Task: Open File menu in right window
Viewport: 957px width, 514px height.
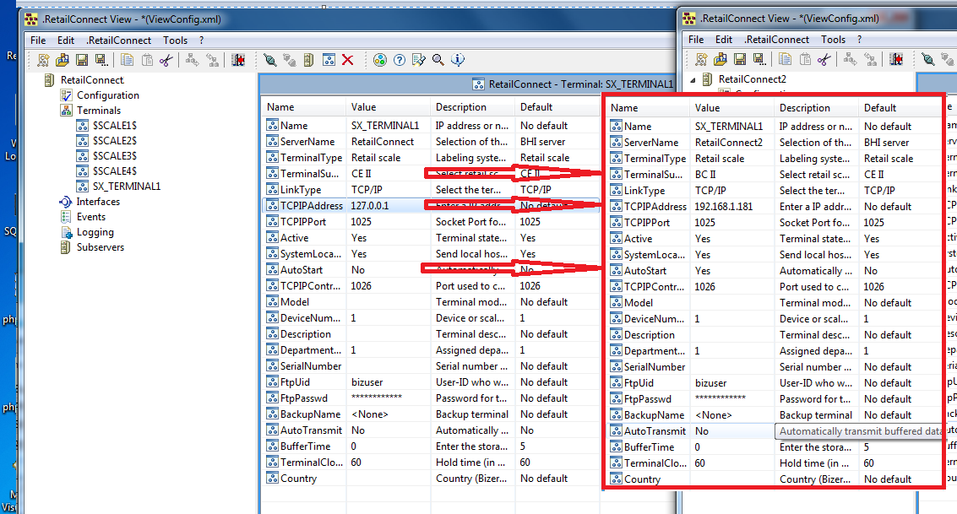Action: coord(696,40)
